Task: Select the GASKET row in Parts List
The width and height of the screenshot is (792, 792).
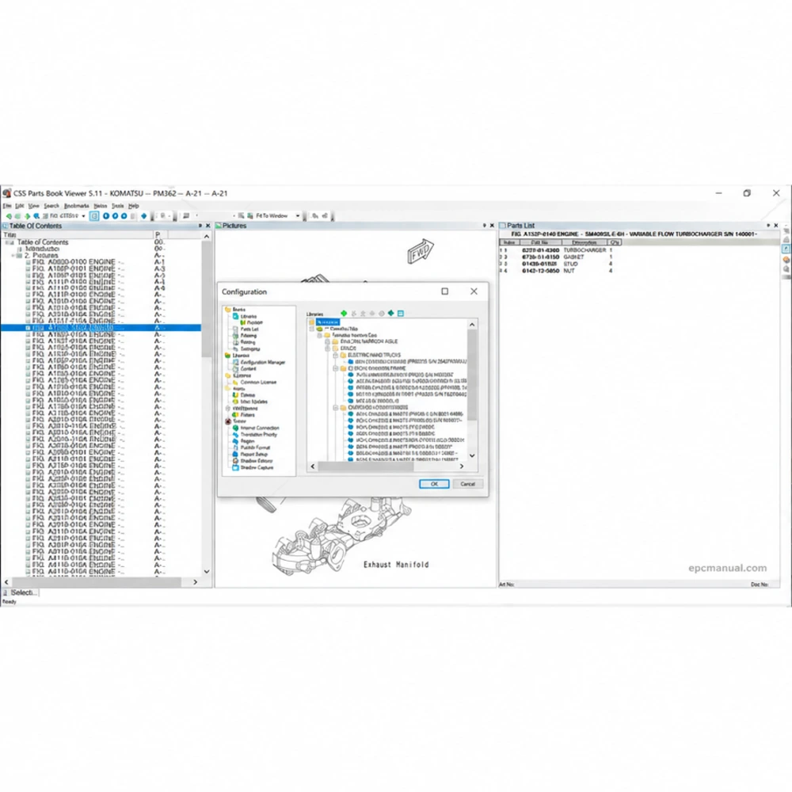Action: coord(561,257)
